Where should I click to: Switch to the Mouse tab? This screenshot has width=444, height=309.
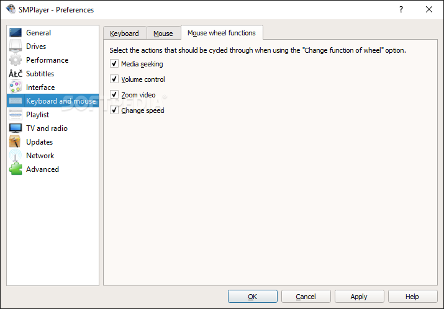coord(163,34)
